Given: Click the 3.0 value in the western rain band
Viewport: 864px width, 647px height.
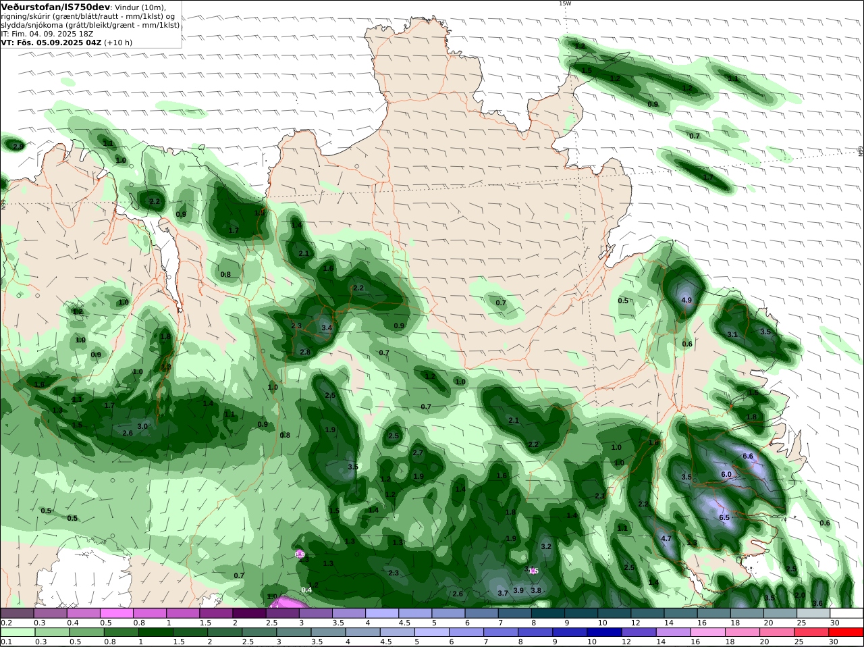Looking at the screenshot, I should click(x=142, y=427).
